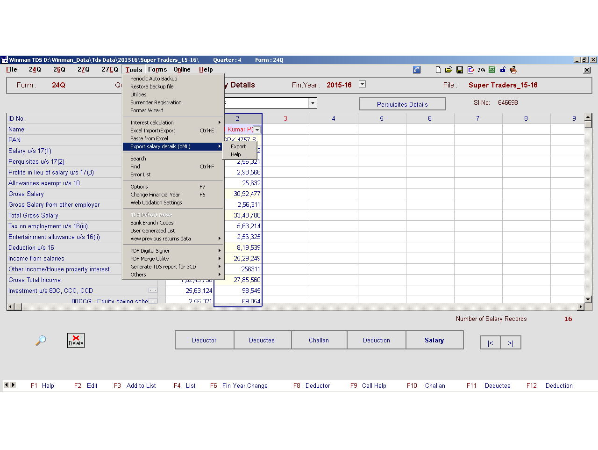Click the 27A form toolbar icon
598x450 pixels.
point(481,70)
